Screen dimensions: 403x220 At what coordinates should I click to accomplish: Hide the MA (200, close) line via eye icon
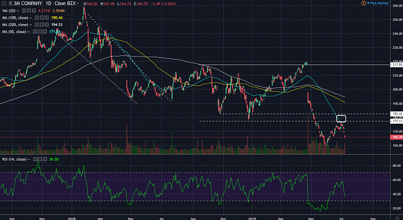coord(37,25)
